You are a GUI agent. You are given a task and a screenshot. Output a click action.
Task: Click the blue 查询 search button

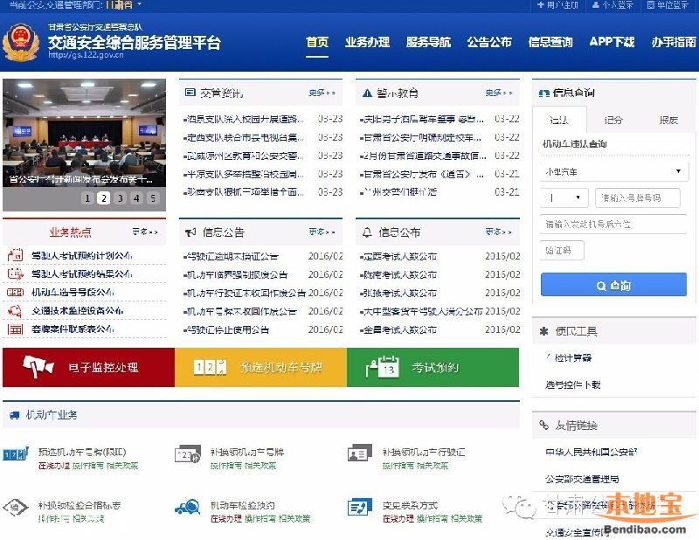tap(613, 285)
